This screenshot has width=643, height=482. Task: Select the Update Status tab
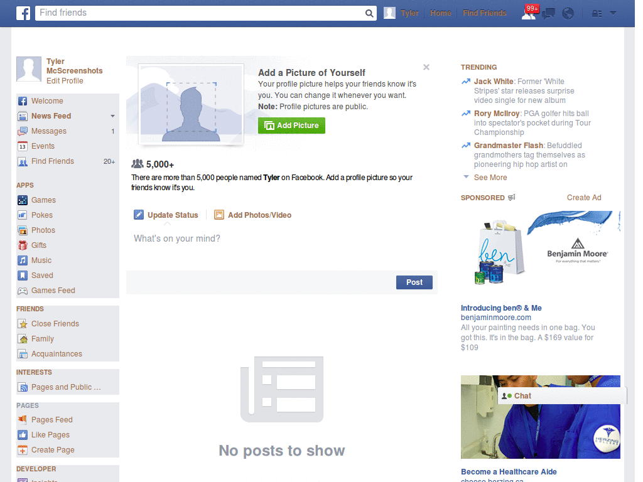(166, 215)
